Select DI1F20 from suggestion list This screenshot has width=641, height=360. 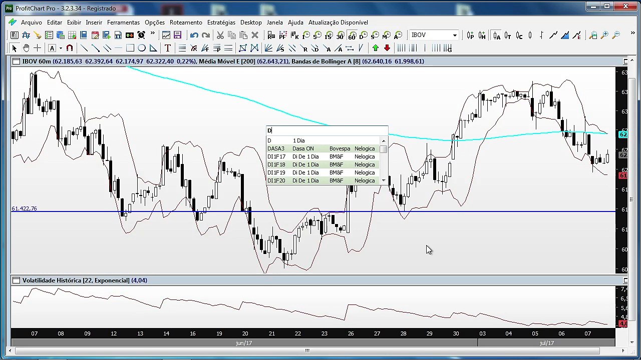point(324,180)
